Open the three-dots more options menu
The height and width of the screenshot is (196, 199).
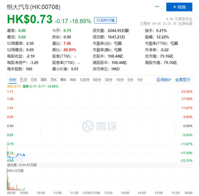[x=157, y=7]
